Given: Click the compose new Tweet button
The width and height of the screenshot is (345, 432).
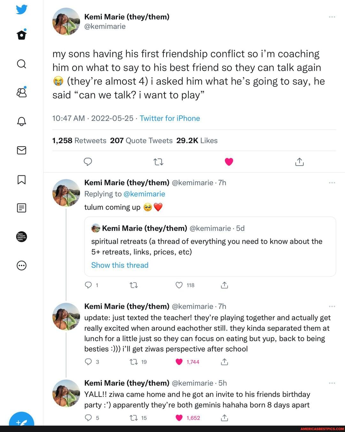Looking at the screenshot, I should [x=21, y=422].
